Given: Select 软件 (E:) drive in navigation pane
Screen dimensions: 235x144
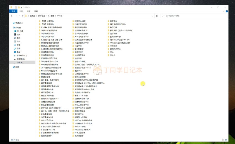Looking at the screenshot, I should 22,62.
